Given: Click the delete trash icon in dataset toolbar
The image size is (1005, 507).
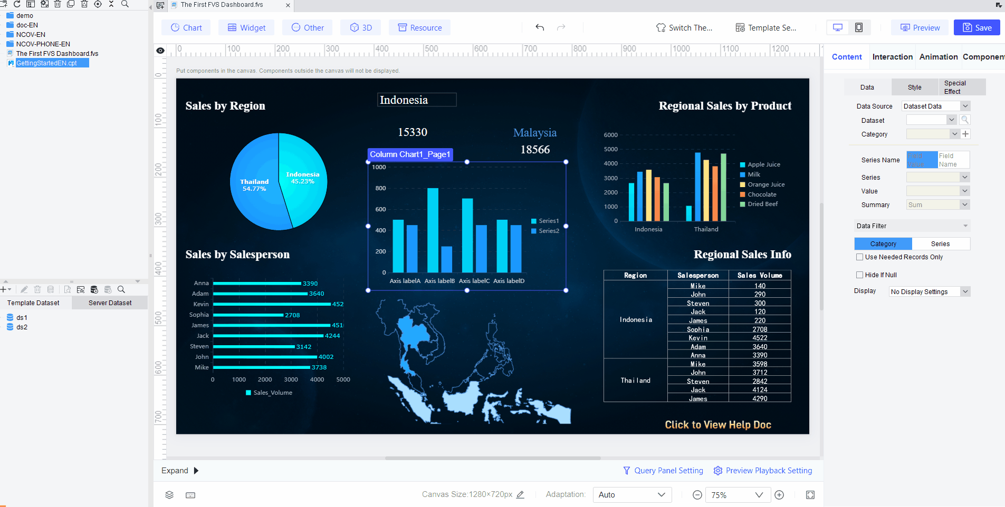Looking at the screenshot, I should coord(37,289).
